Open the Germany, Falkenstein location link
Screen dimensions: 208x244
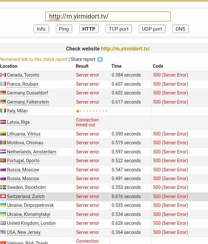(x=28, y=102)
